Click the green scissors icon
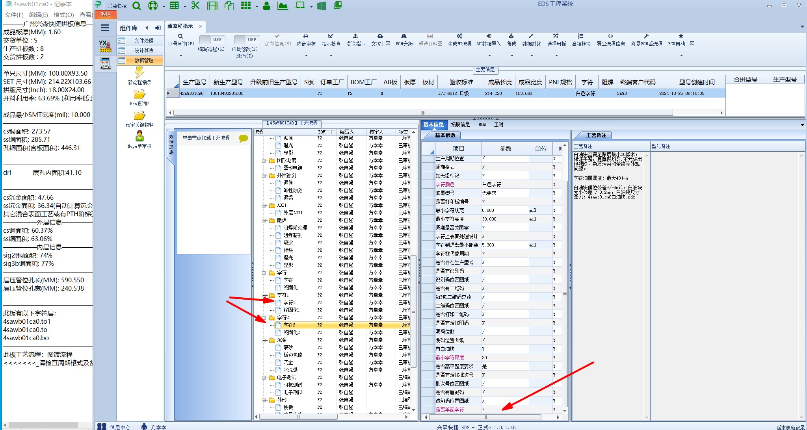 pos(195,6)
